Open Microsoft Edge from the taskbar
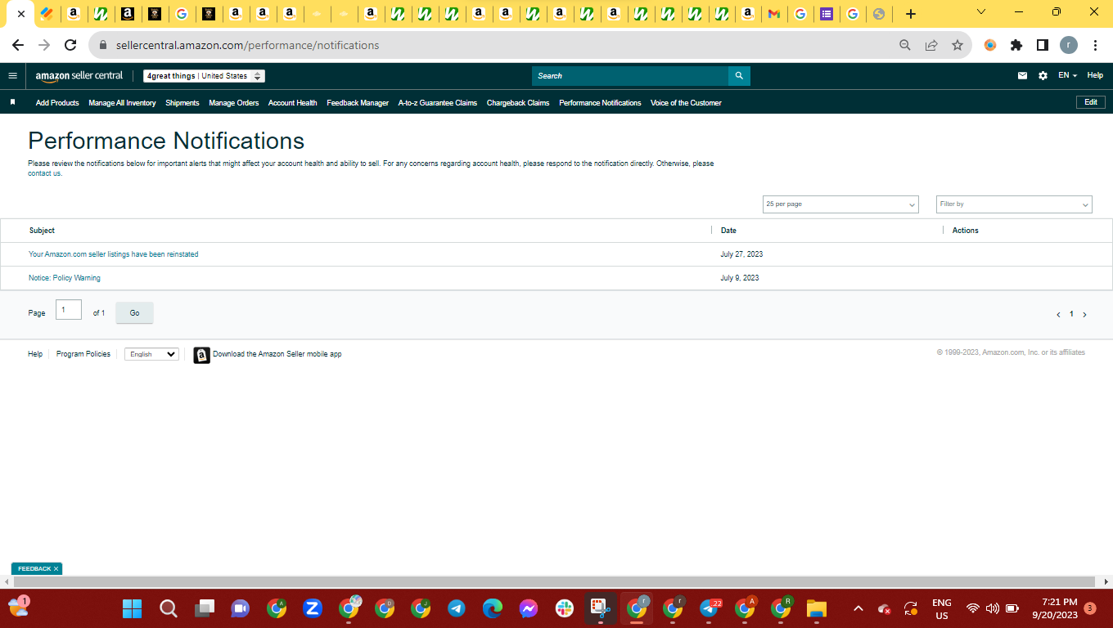The image size is (1113, 628). coord(492,608)
